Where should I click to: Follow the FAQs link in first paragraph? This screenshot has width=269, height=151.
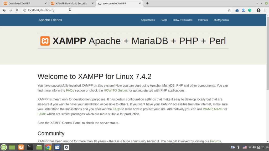70,90
